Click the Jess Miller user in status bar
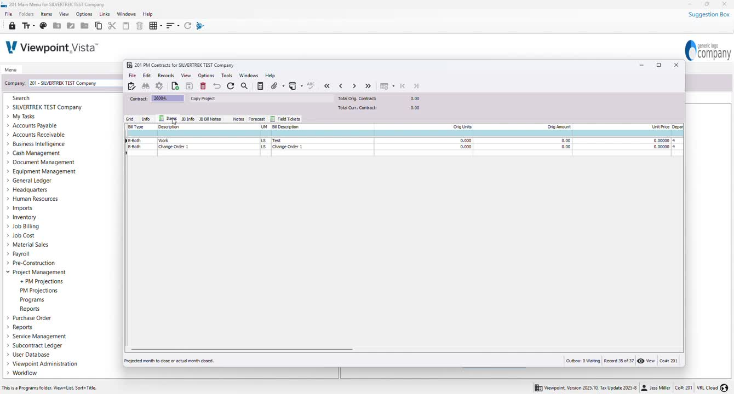 (x=655, y=388)
